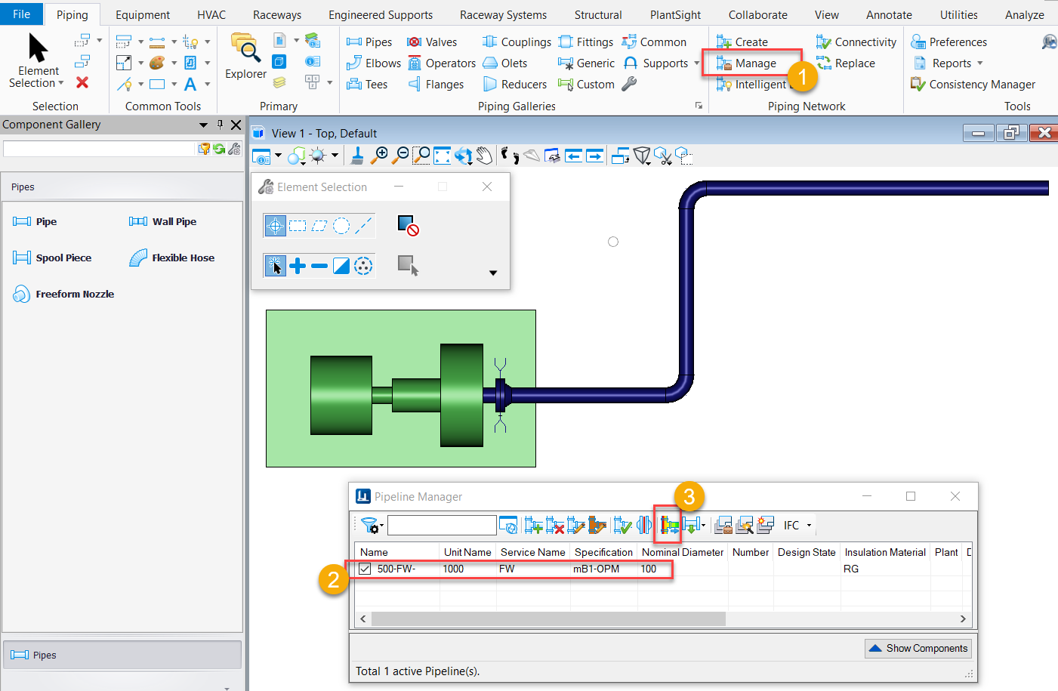The width and height of the screenshot is (1058, 691).
Task: Click the Valves button in Piping Galleries
Action: (432, 42)
